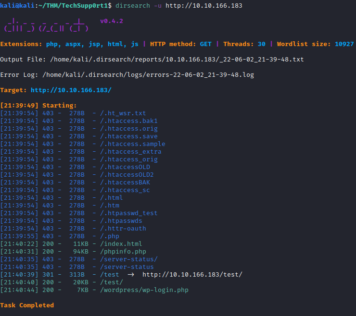Click the /.httr-oauth path
Image resolution: width=356 pixels, height=316 pixels.
123,229
